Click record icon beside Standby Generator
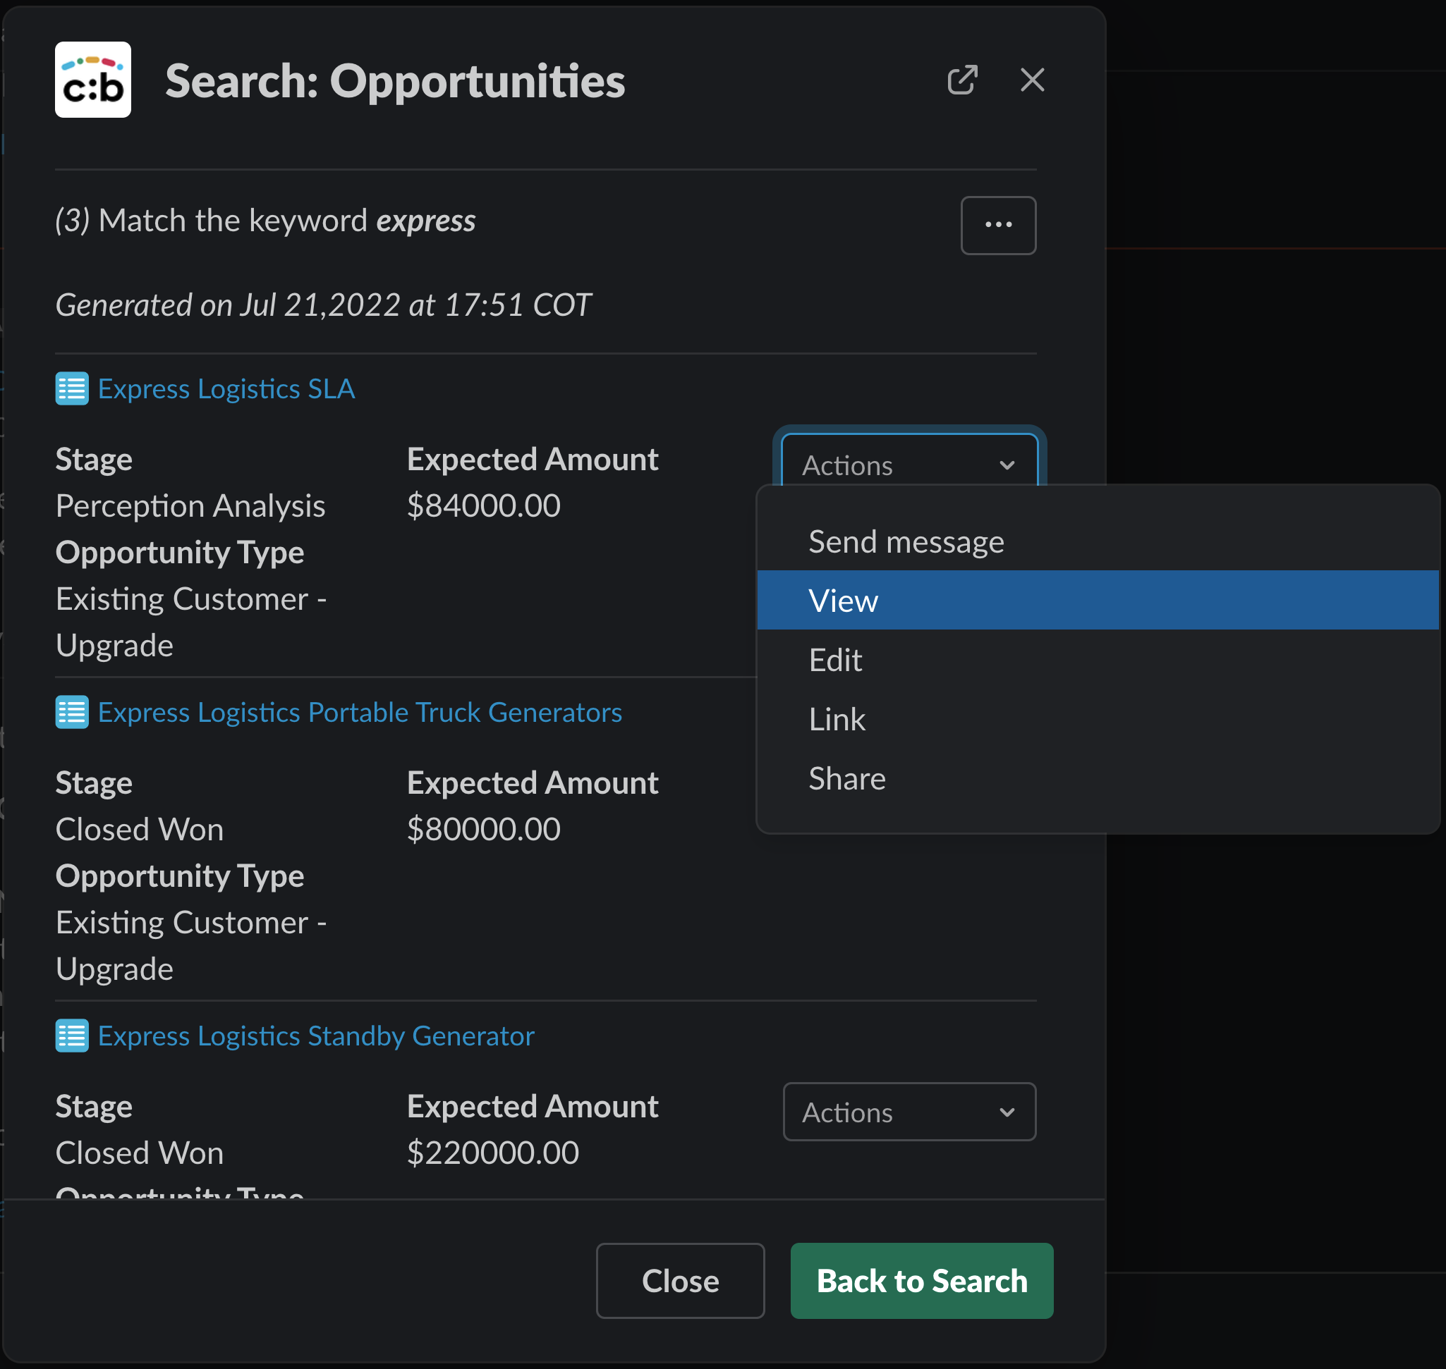Image resolution: width=1446 pixels, height=1369 pixels. click(71, 1036)
